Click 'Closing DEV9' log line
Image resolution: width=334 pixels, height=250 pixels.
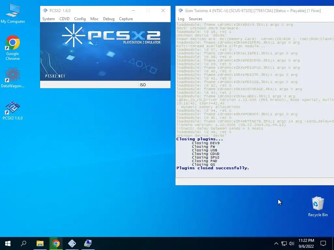205,143
